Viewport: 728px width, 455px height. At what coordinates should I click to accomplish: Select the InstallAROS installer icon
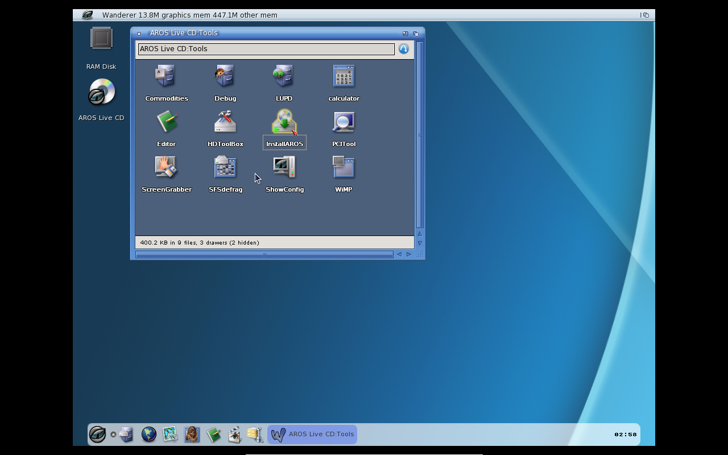click(284, 122)
